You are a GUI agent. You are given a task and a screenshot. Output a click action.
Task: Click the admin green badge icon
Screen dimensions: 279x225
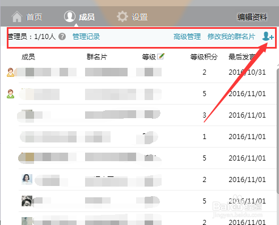[10, 94]
